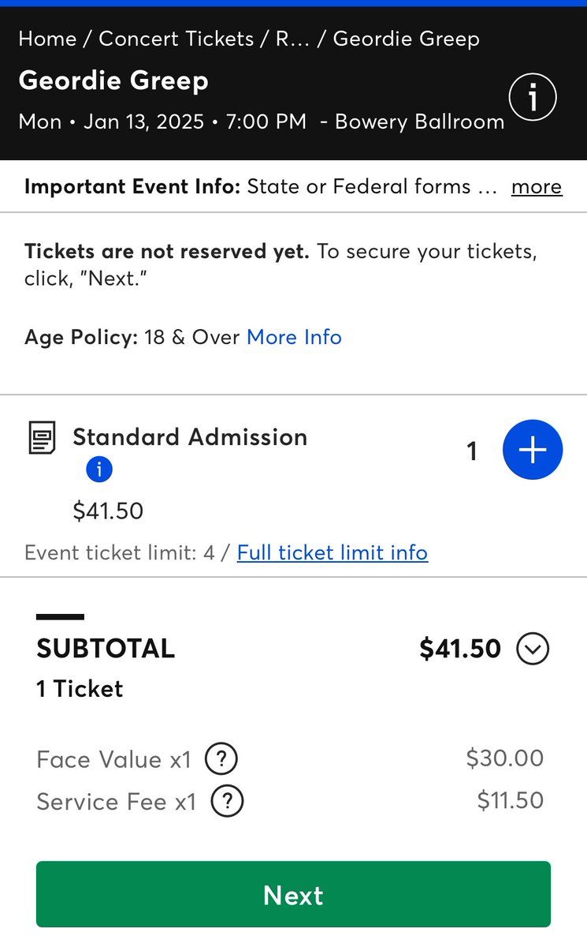Navigate to Concert Tickets breadcrumb

click(x=176, y=39)
